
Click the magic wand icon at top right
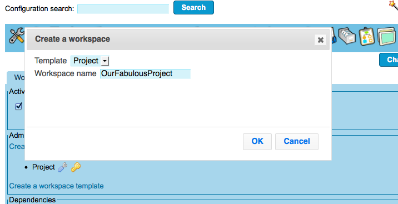click(394, 4)
